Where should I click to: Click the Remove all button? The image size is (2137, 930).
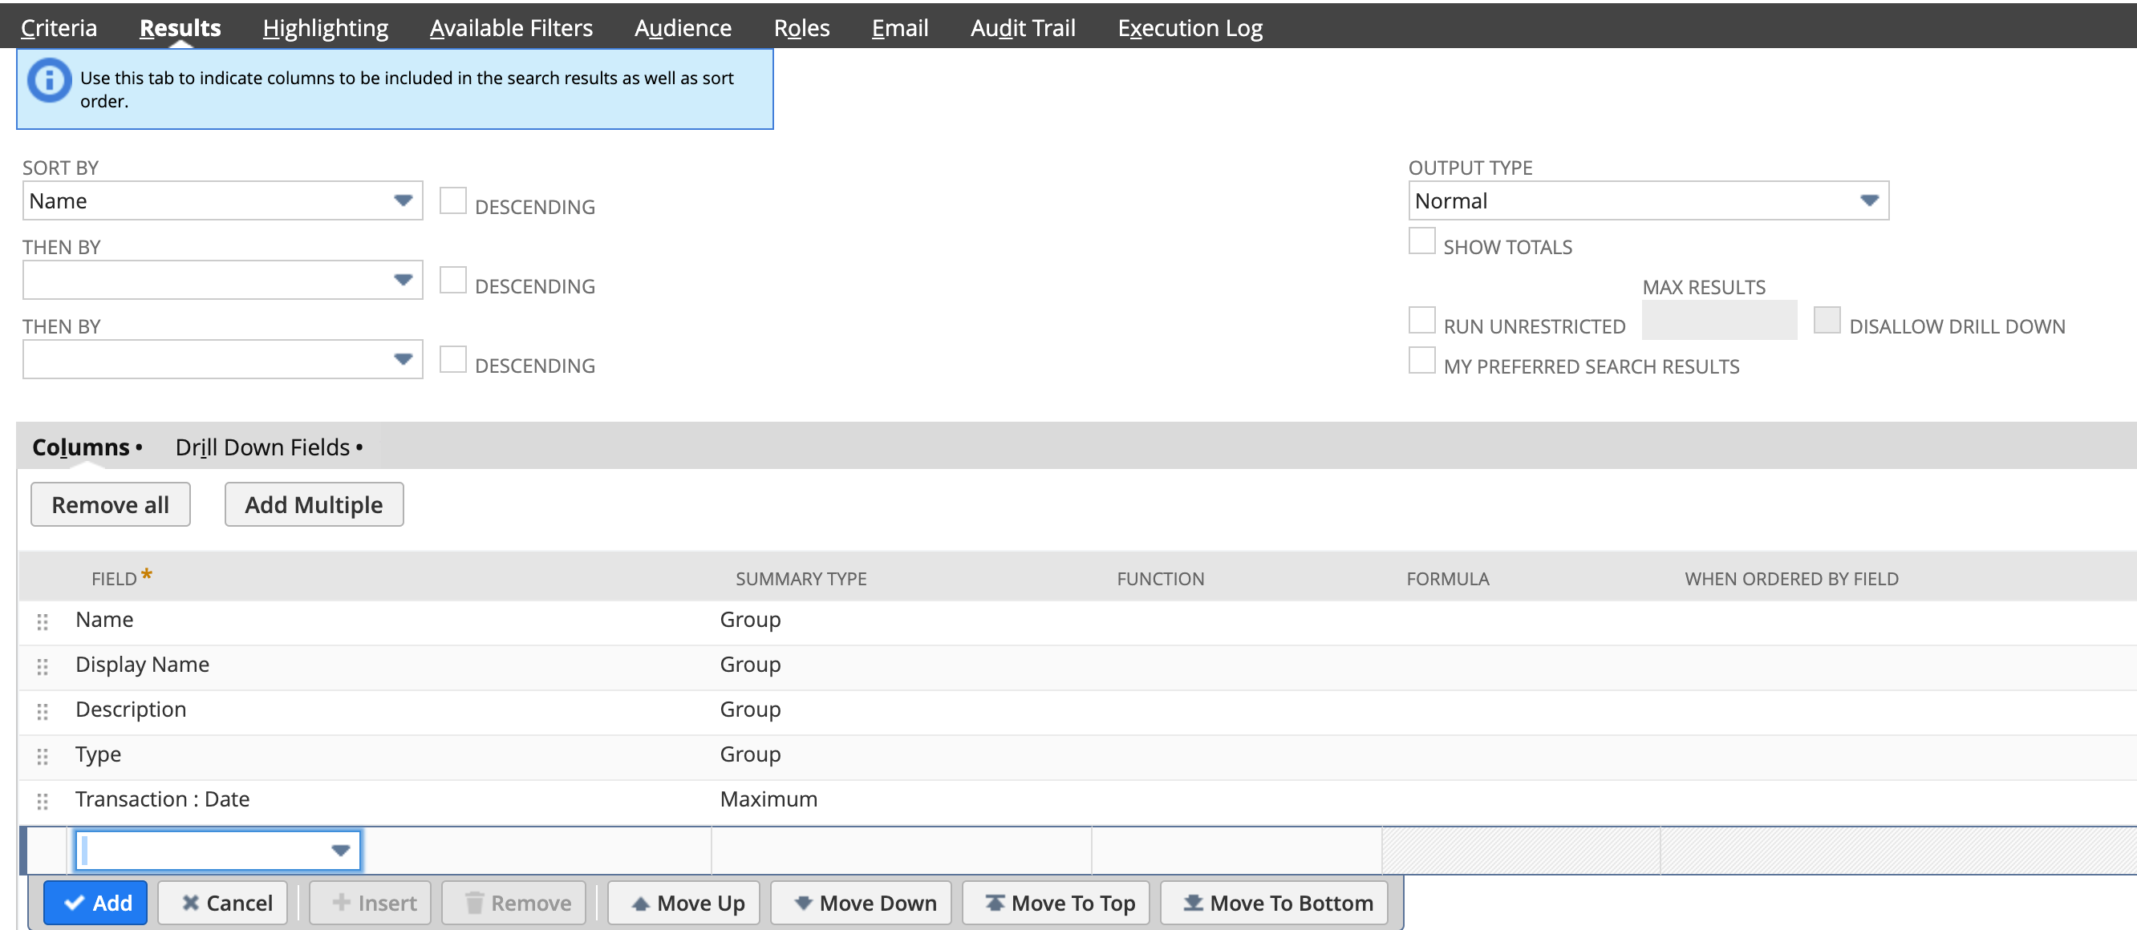coord(111,505)
